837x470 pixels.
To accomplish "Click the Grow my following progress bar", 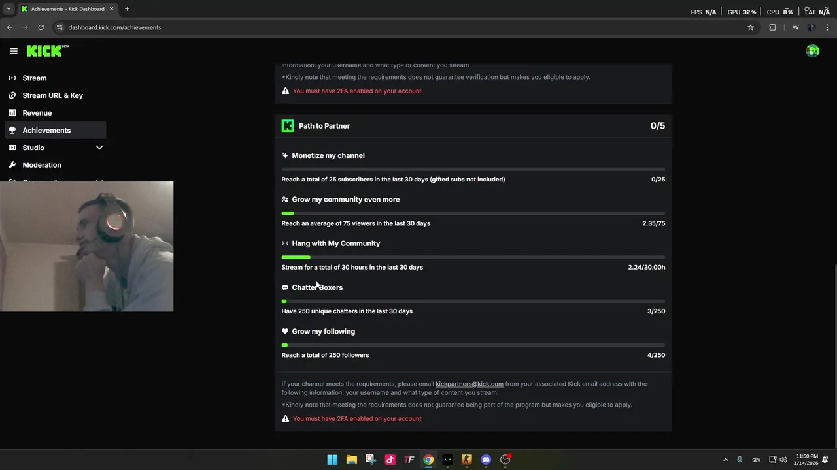I will click(473, 345).
